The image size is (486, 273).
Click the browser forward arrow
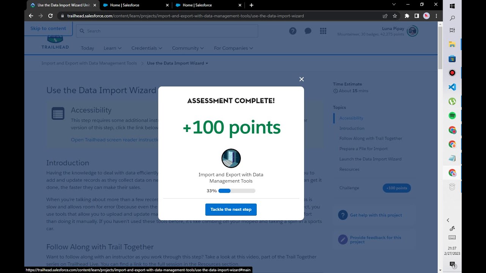pyautogui.click(x=41, y=16)
